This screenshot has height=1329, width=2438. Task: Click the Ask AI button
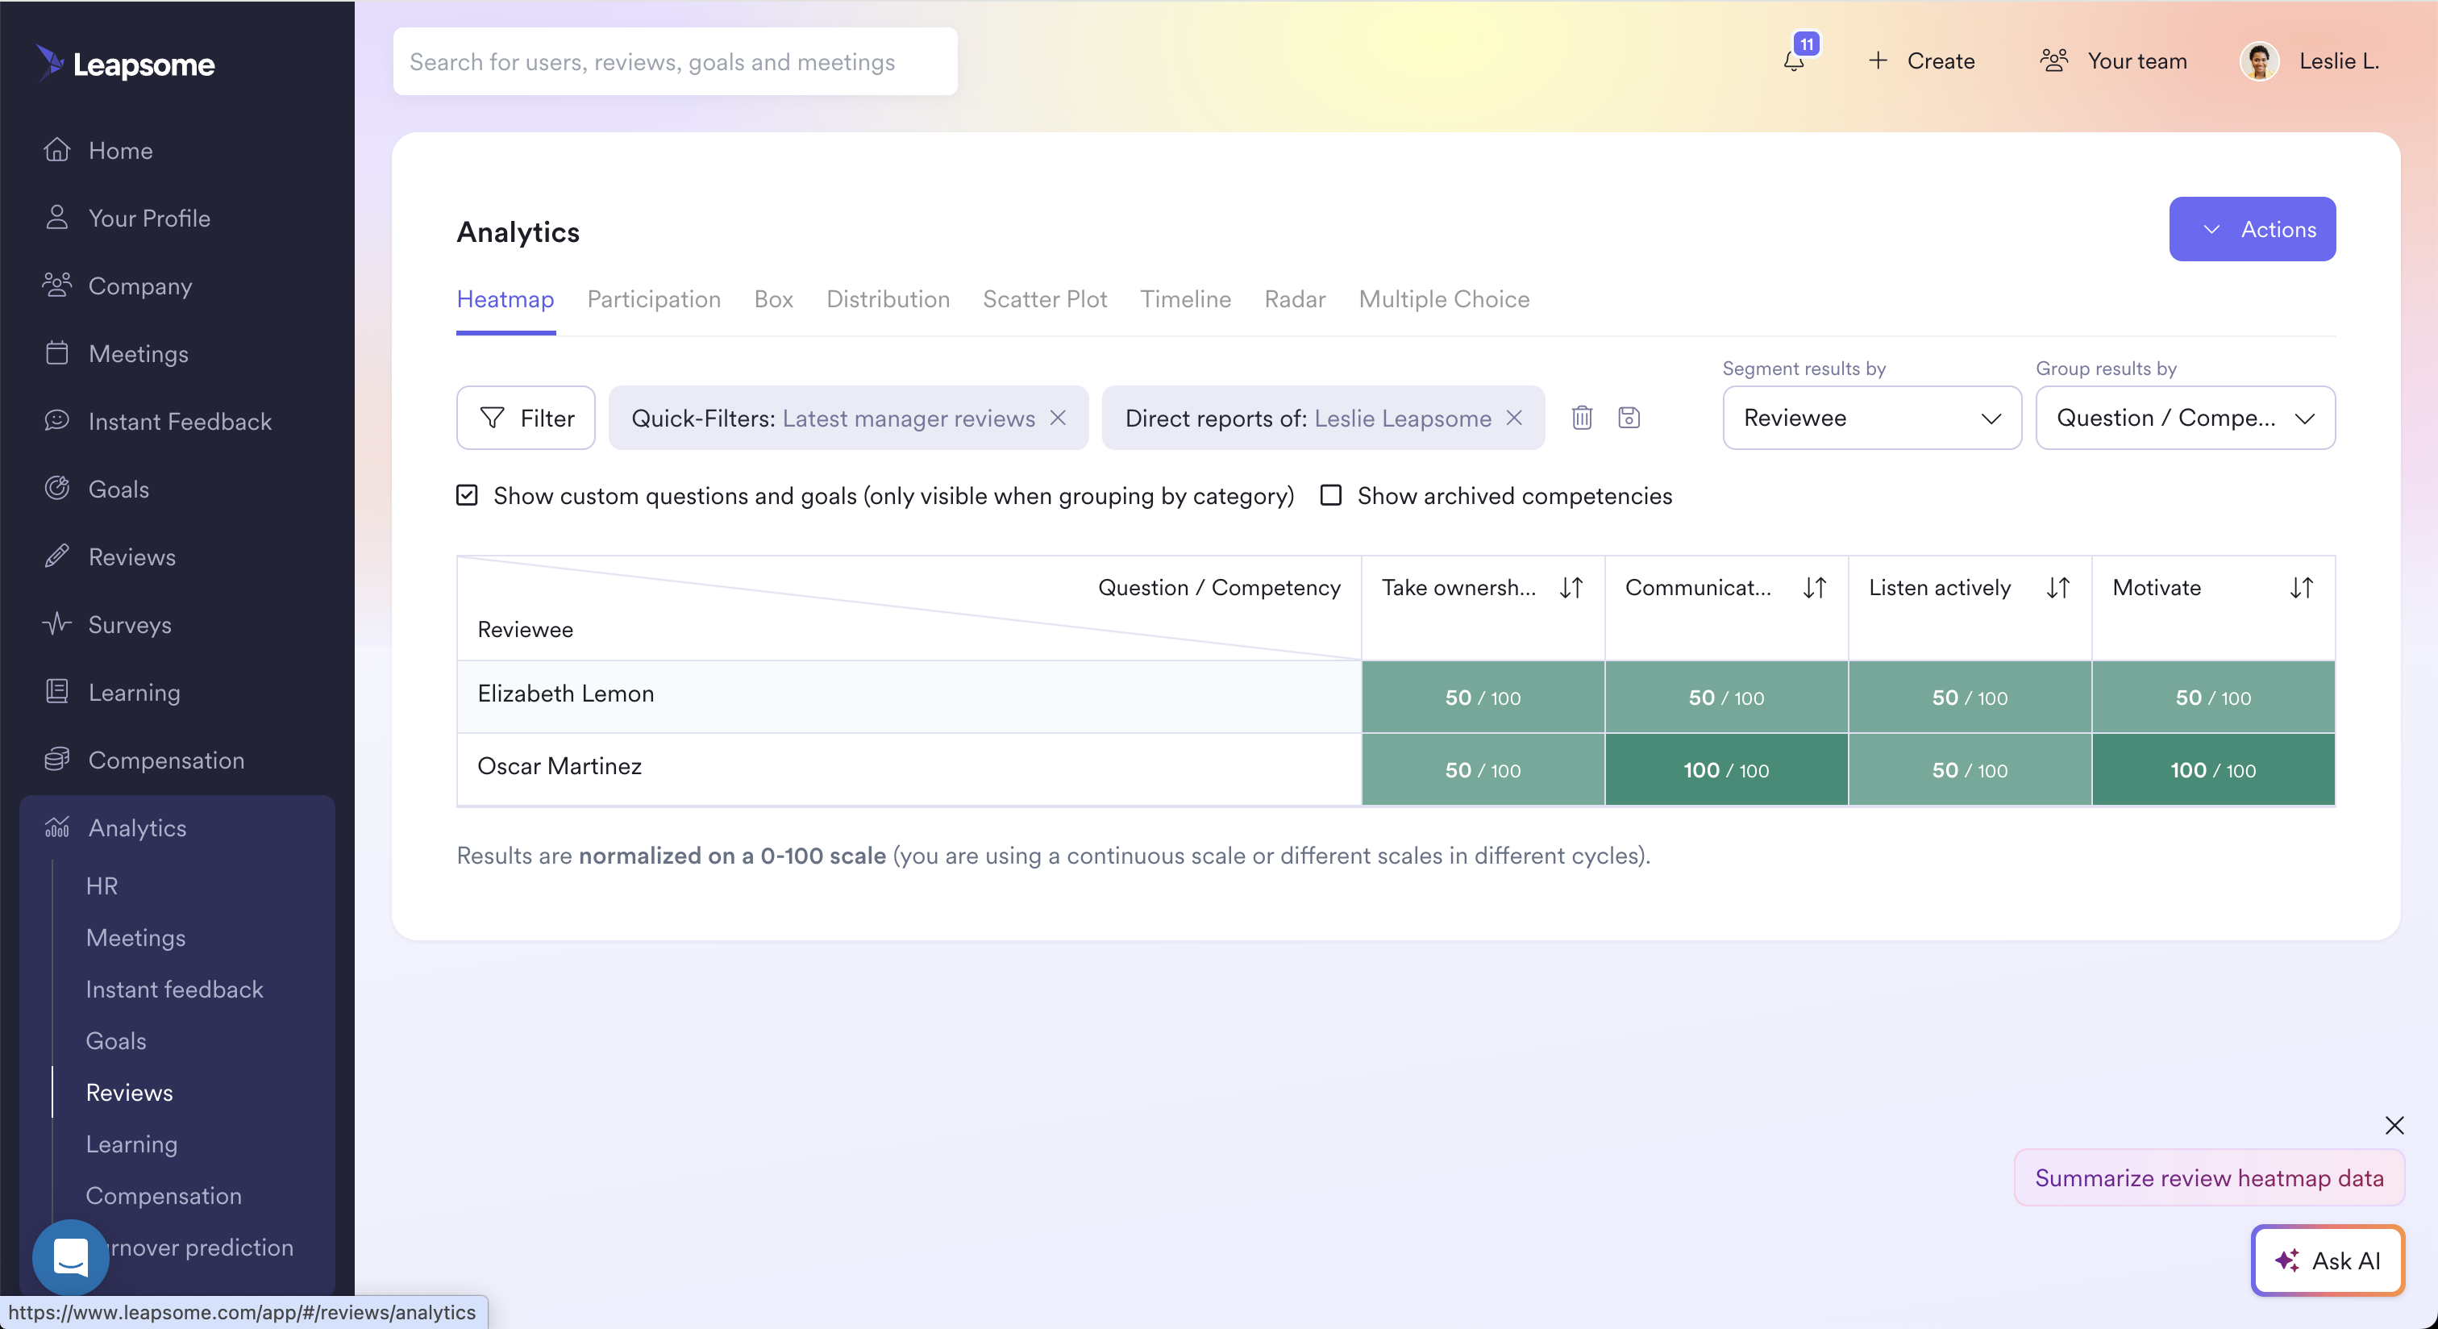click(2328, 1260)
